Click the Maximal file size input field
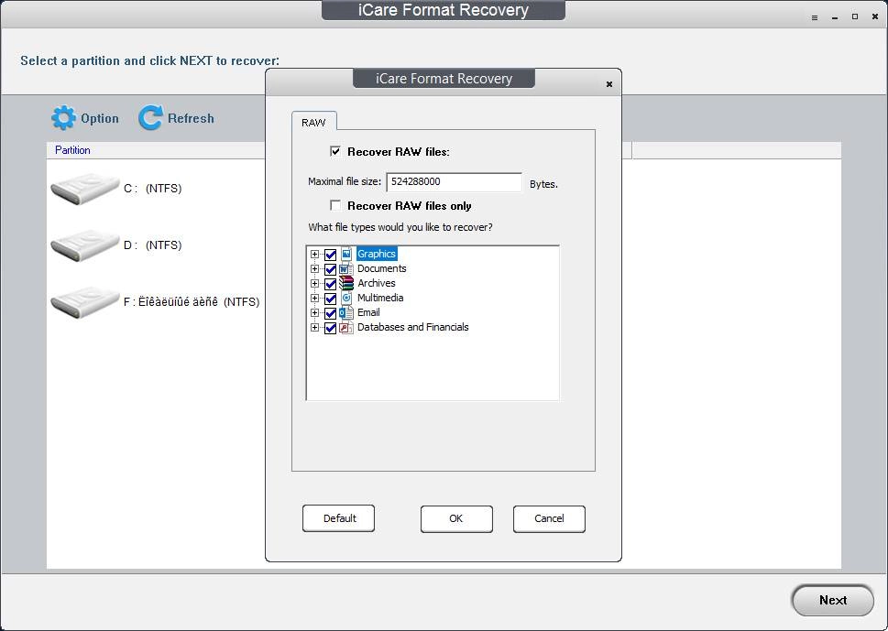 pos(454,182)
